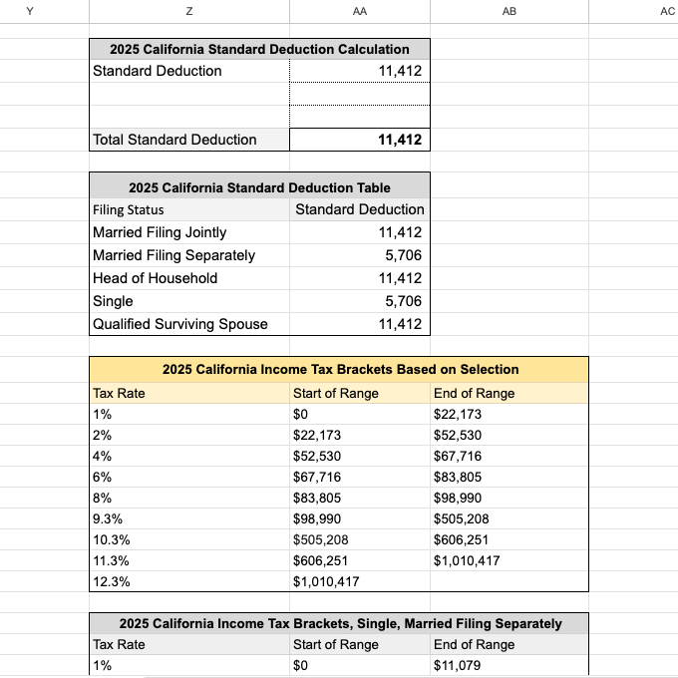Select column header AA
The image size is (678, 678).
359,11
